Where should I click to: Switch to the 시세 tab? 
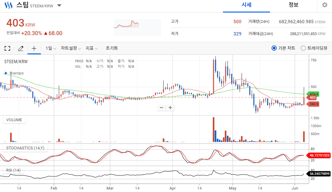click(x=246, y=5)
